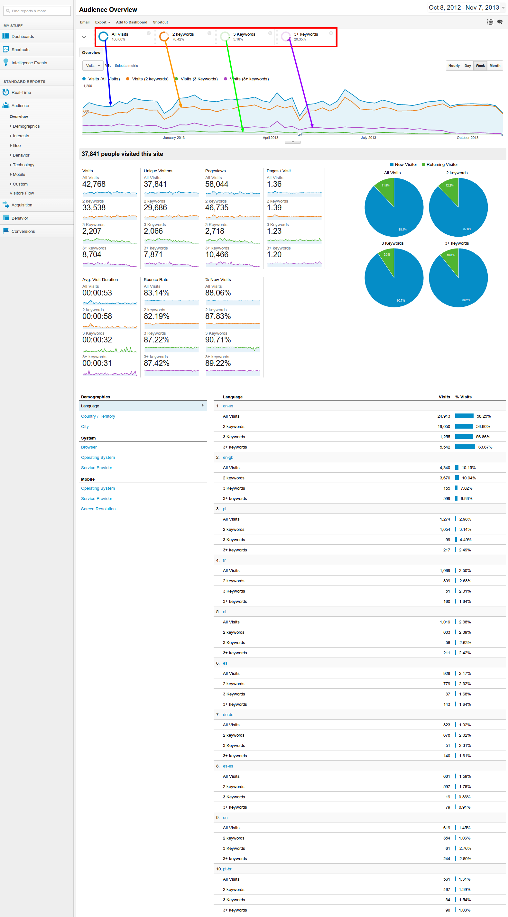Open the graduation cap education icon
Screen dimensions: 508x917
[500, 22]
